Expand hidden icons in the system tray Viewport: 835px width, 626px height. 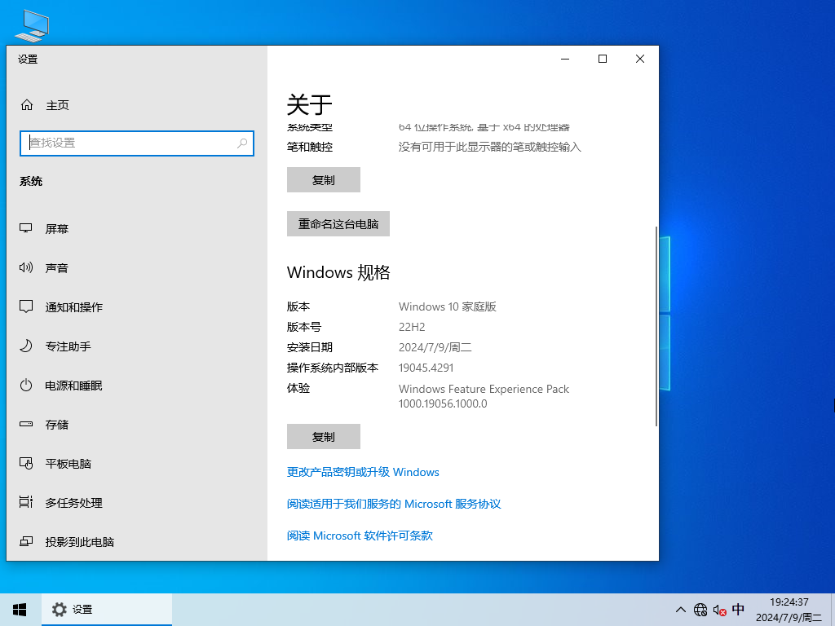coord(680,610)
